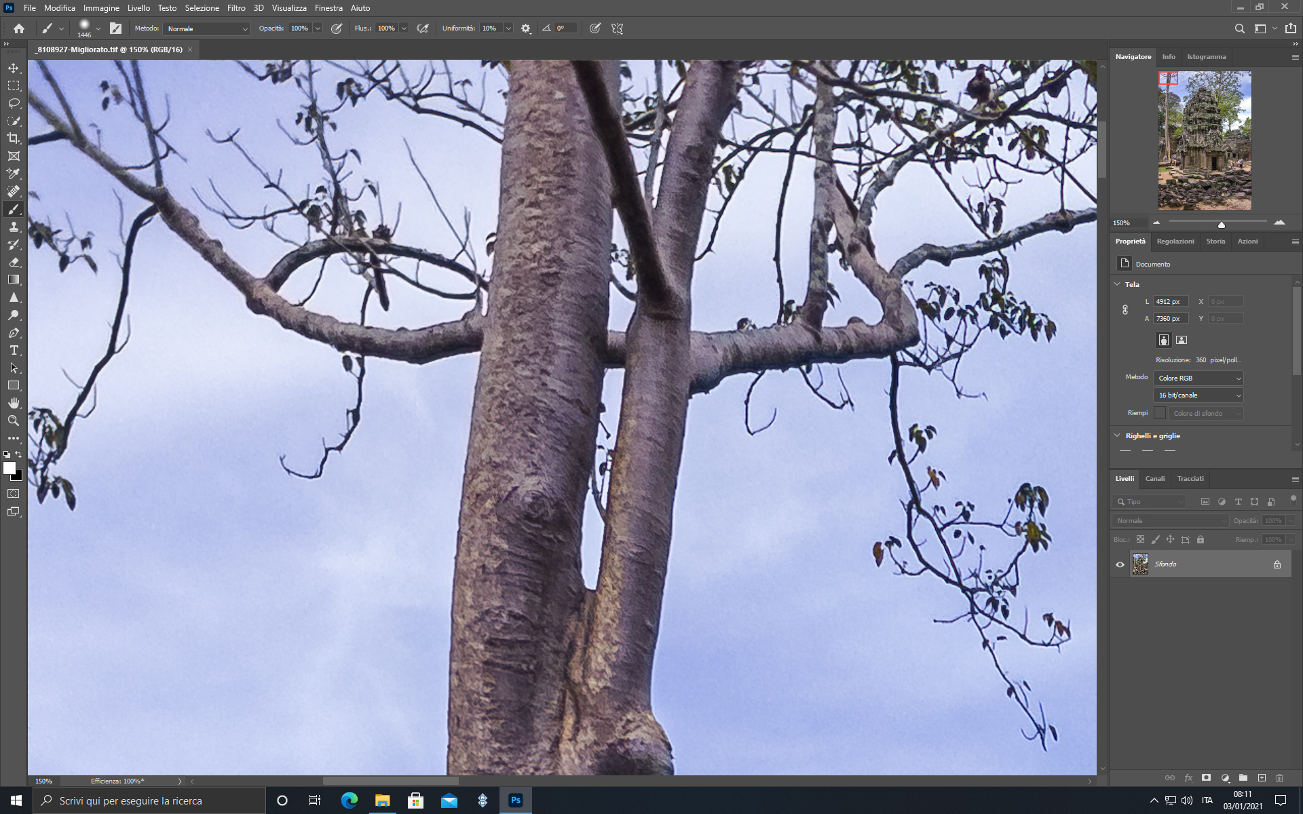Toggle pressure for opacity button
This screenshot has height=814, width=1303.
pyautogui.click(x=337, y=28)
